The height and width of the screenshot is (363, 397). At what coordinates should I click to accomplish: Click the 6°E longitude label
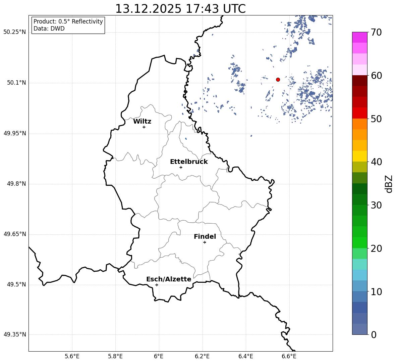[x=159, y=356]
